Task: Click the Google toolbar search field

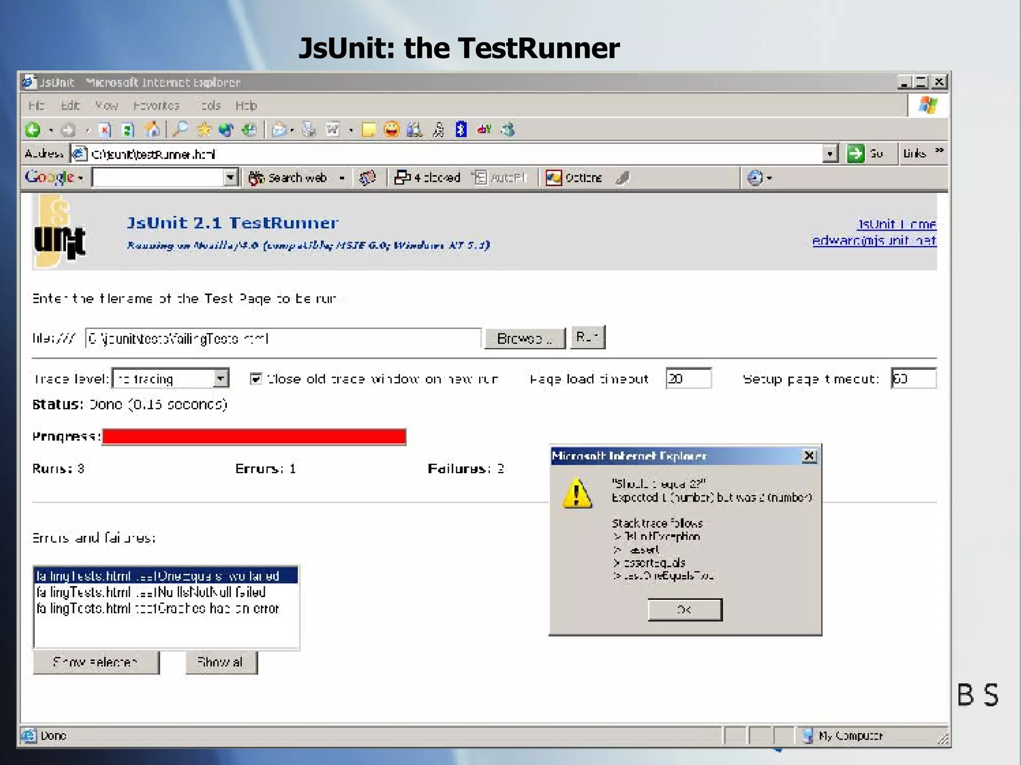Action: 158,178
